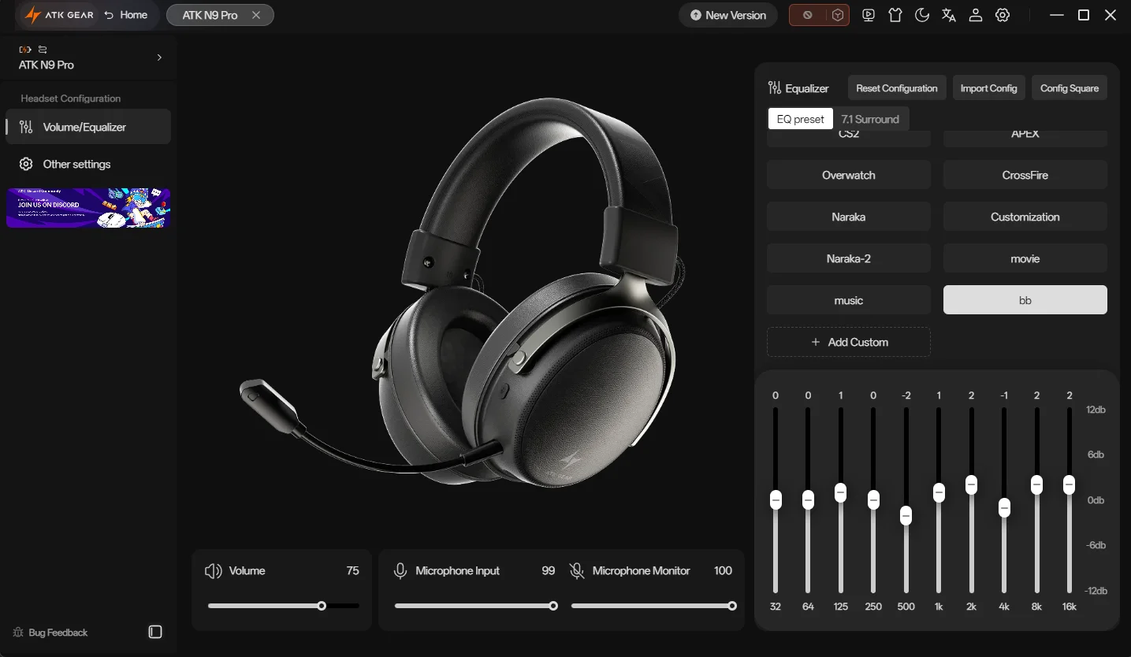Toggle dark mode with the moon icon
The image size is (1131, 657).
click(x=922, y=15)
